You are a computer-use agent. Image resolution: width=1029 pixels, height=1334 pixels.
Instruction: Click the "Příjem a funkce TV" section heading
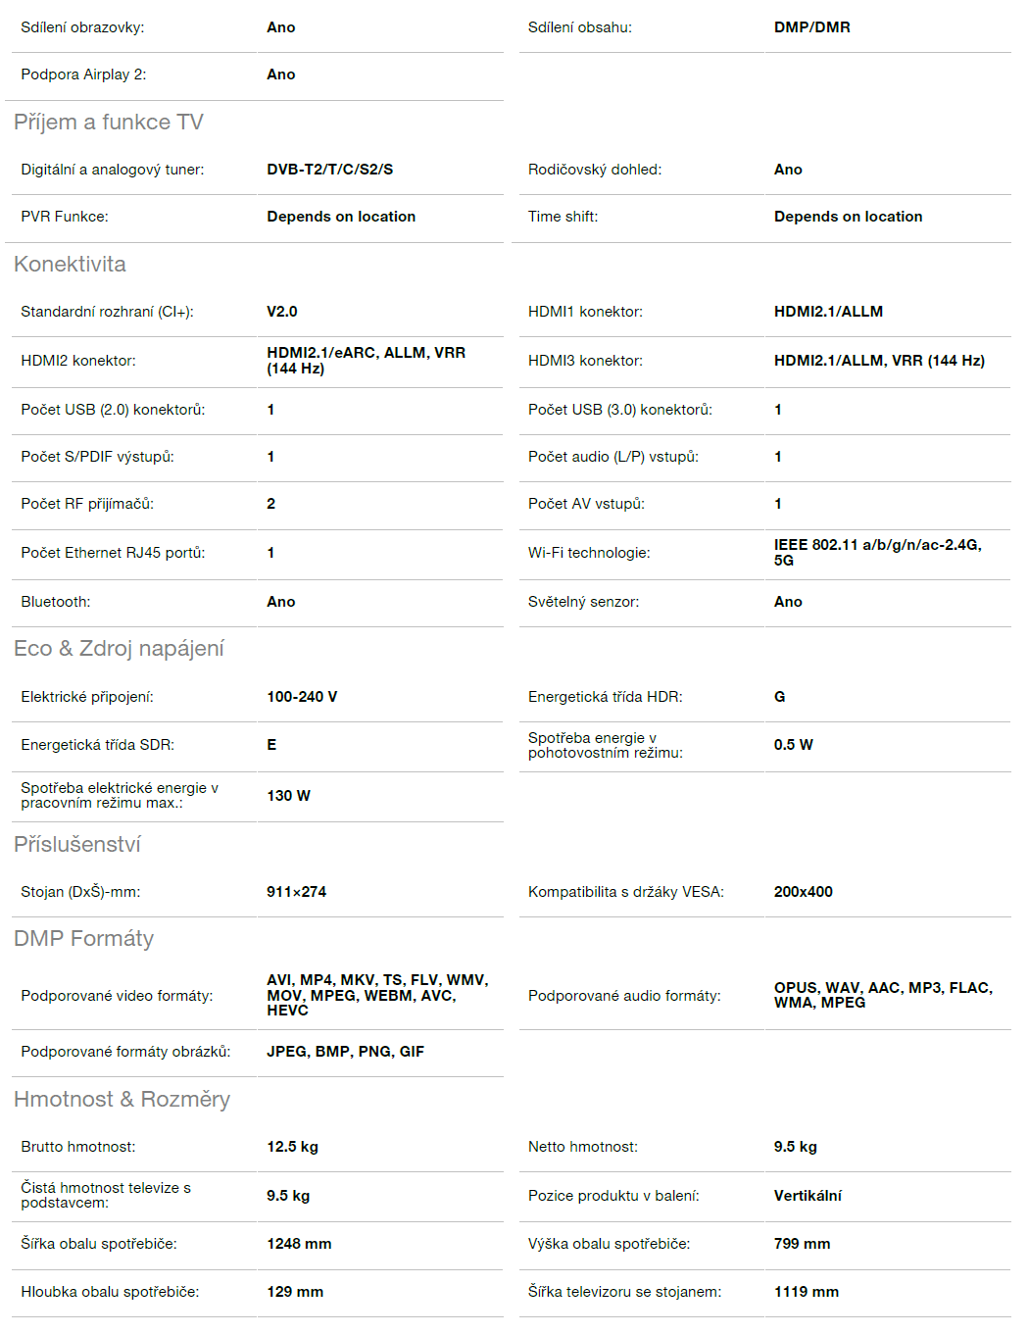[109, 123]
